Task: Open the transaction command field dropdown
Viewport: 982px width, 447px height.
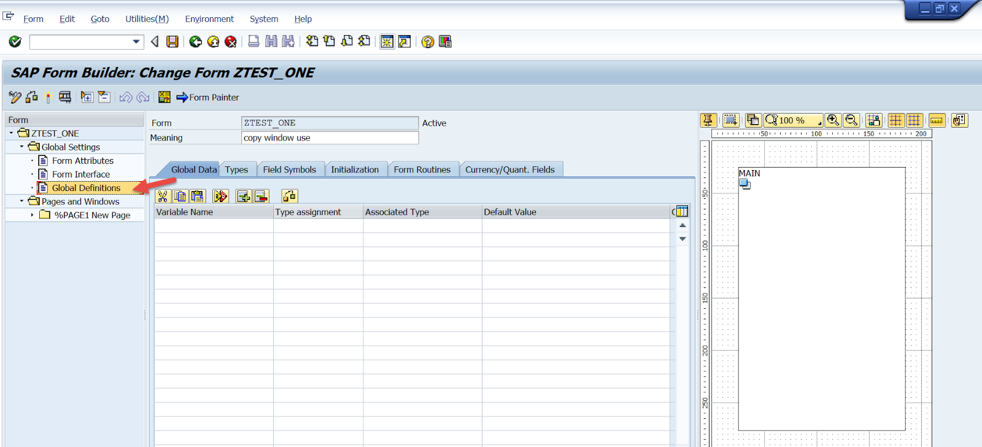Action: coord(136,42)
